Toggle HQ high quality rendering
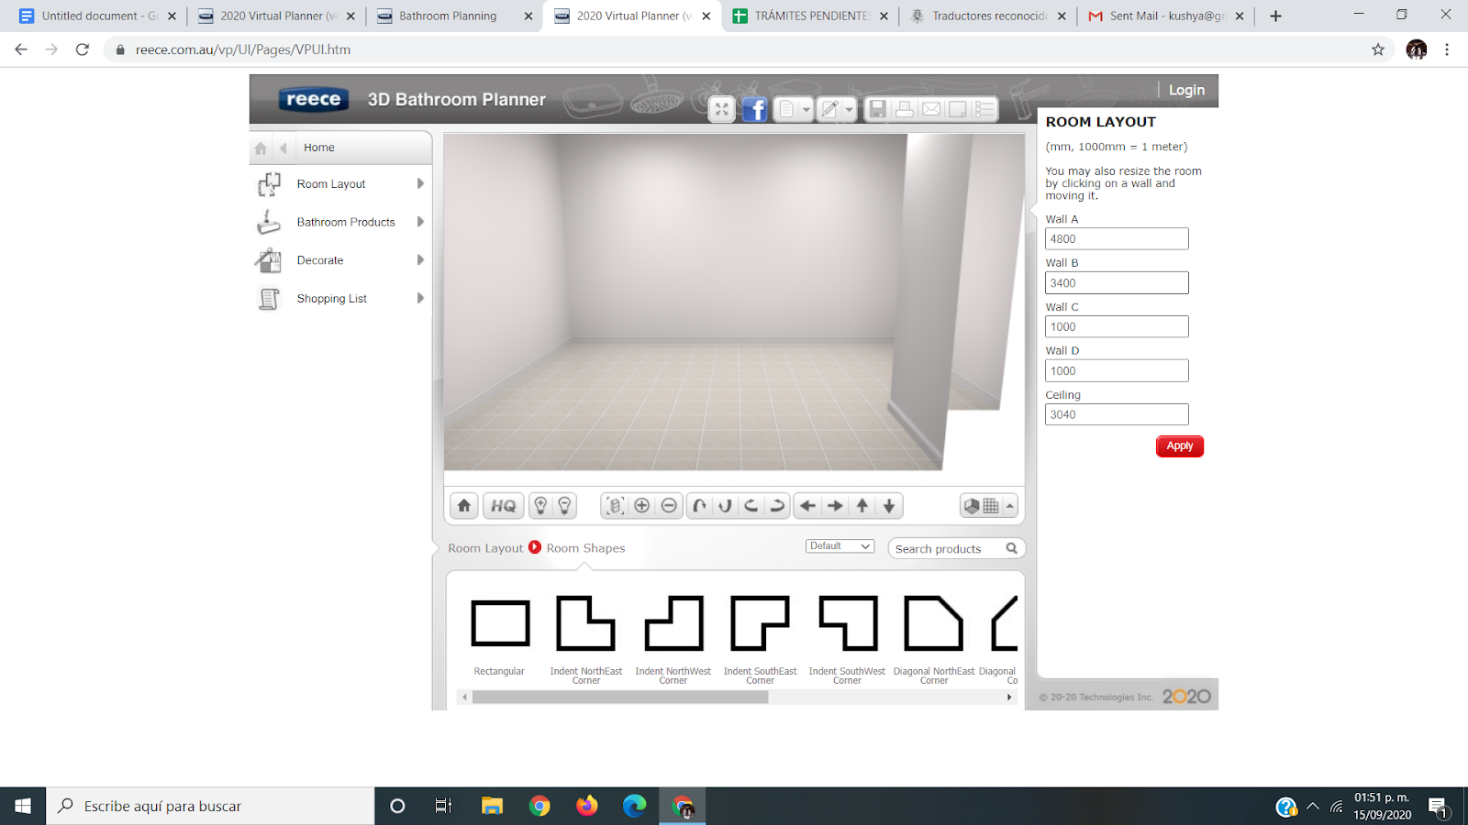Image resolution: width=1468 pixels, height=825 pixels. [x=504, y=506]
